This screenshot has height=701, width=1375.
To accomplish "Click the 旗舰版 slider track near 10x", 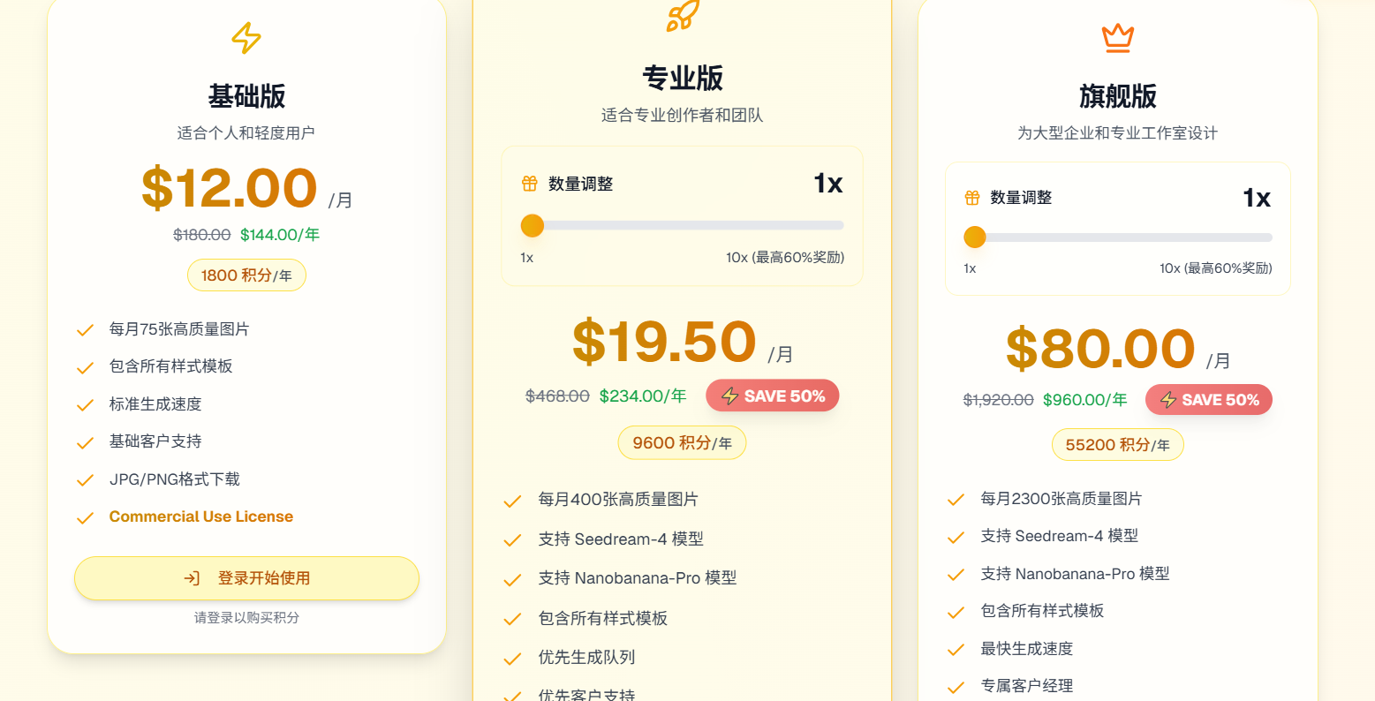I will (1254, 237).
